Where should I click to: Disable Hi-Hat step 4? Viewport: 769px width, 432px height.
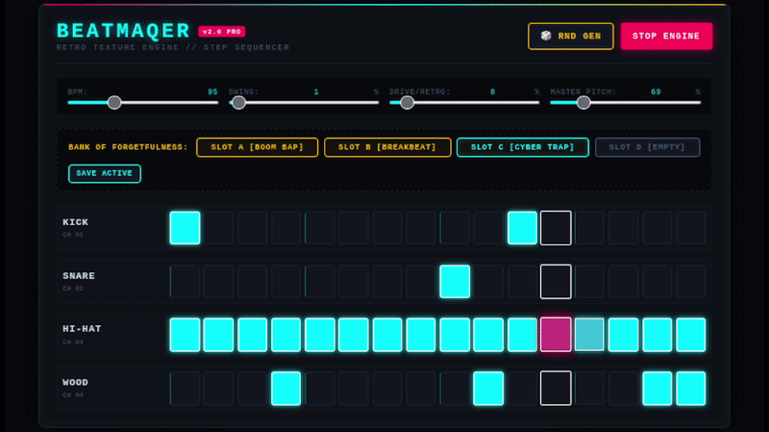[x=285, y=335]
